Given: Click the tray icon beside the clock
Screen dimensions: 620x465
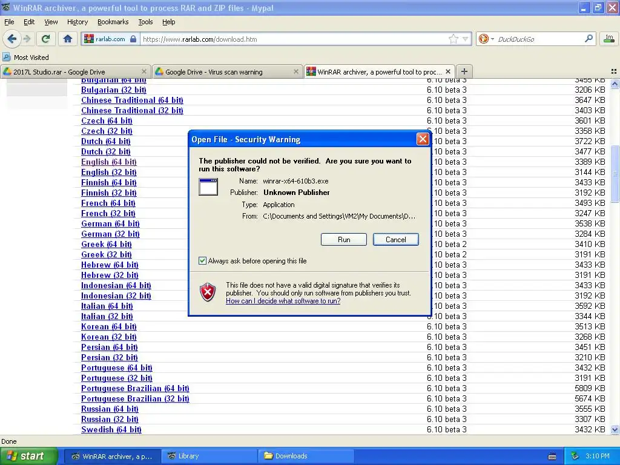Looking at the screenshot, I should [x=575, y=456].
